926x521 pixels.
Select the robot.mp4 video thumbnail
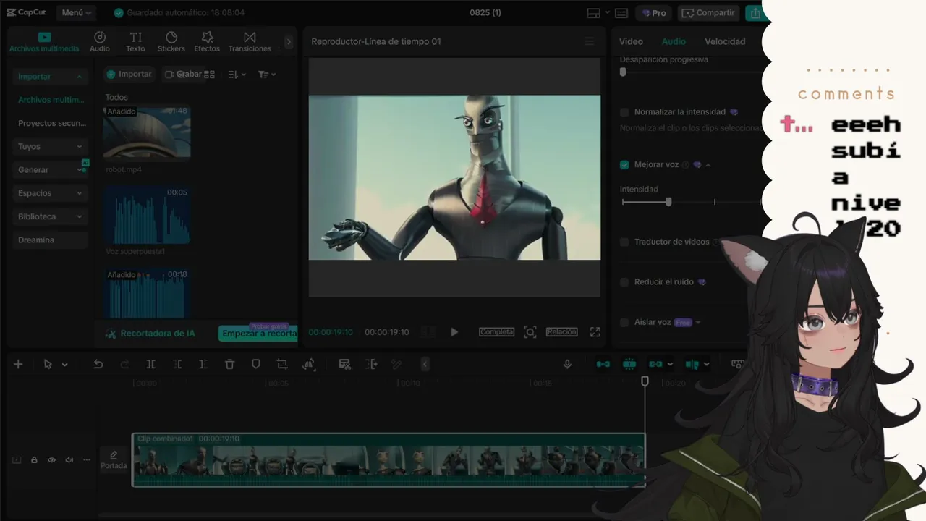147,133
